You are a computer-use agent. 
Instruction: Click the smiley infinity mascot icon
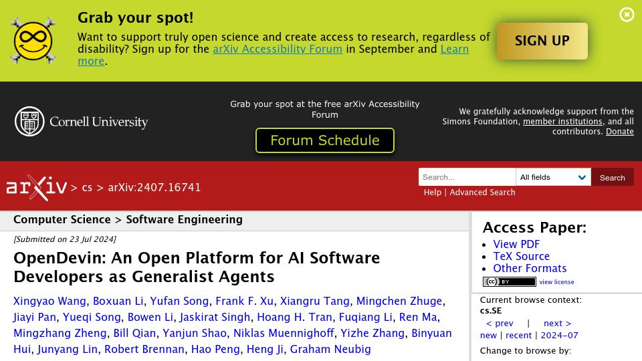[x=33, y=41]
